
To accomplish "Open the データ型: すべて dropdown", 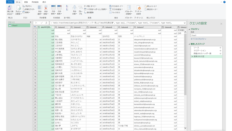I will (x=90, y=6).
